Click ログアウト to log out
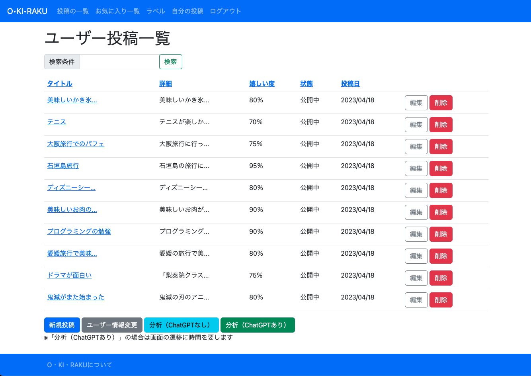The width and height of the screenshot is (531, 376). click(225, 11)
